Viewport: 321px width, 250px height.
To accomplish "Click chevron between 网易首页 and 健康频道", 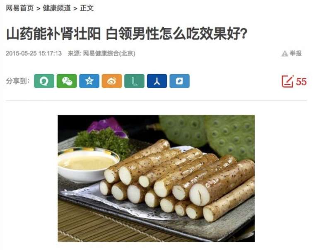I will [x=38, y=9].
